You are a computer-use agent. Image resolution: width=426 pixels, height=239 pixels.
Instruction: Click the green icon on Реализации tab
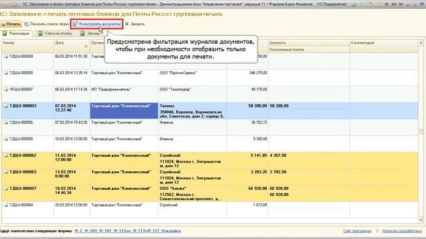click(5, 34)
